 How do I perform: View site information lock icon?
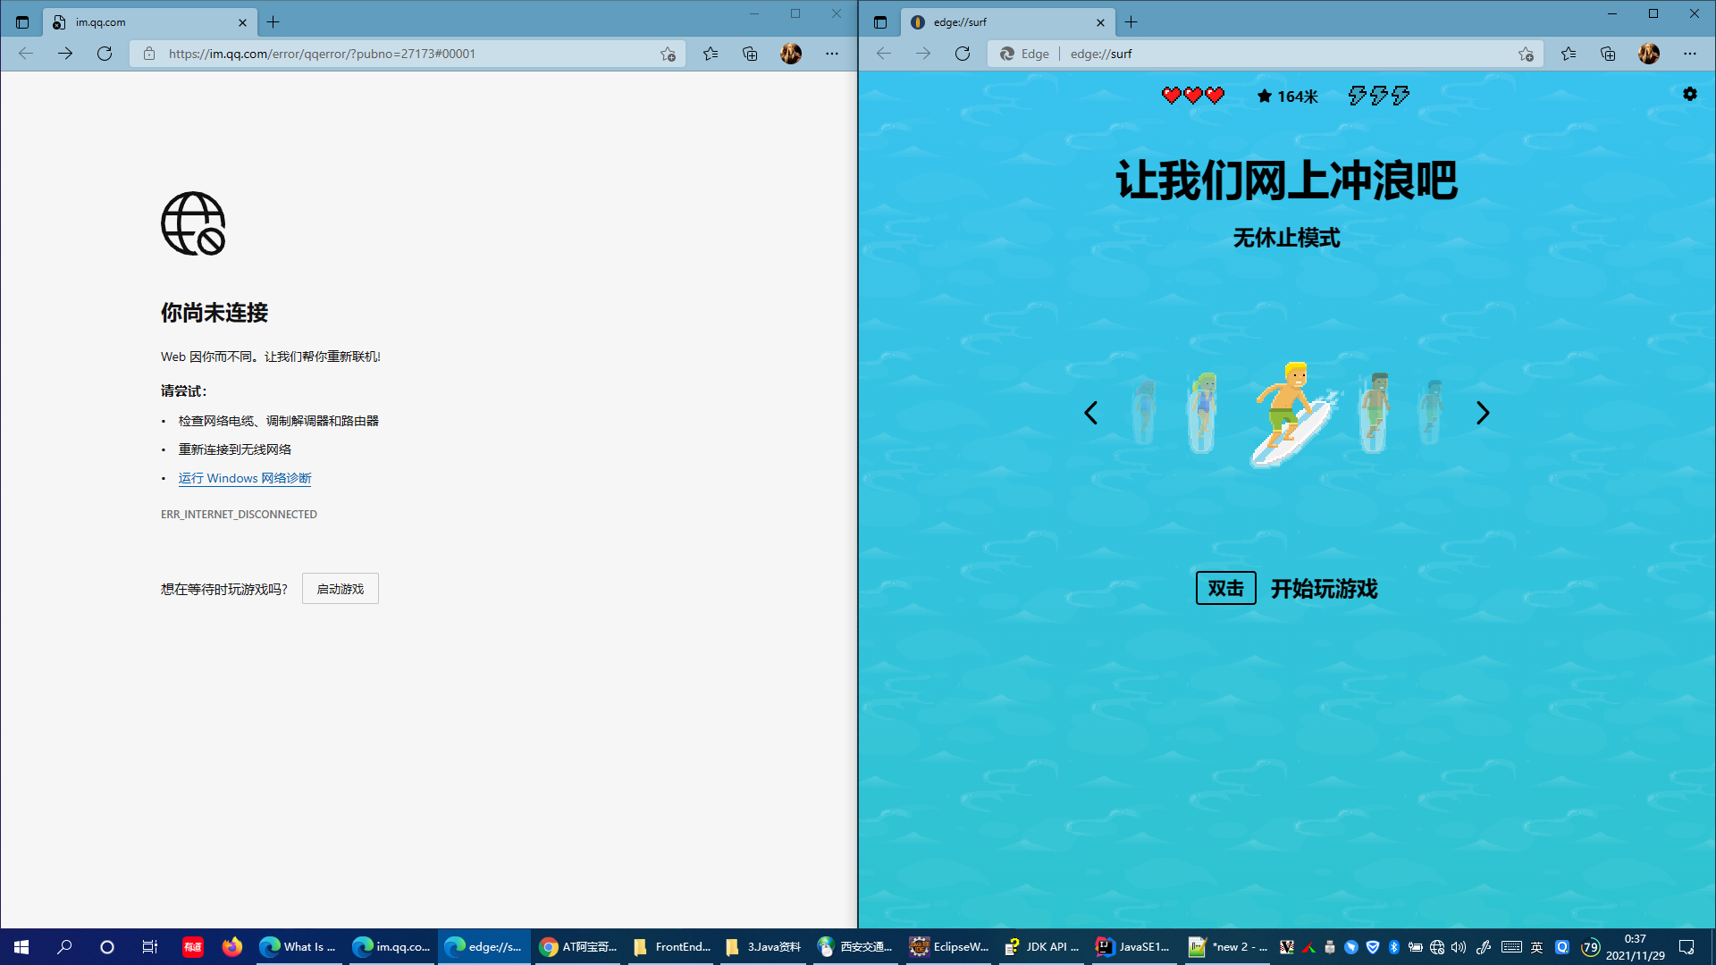pyautogui.click(x=149, y=54)
